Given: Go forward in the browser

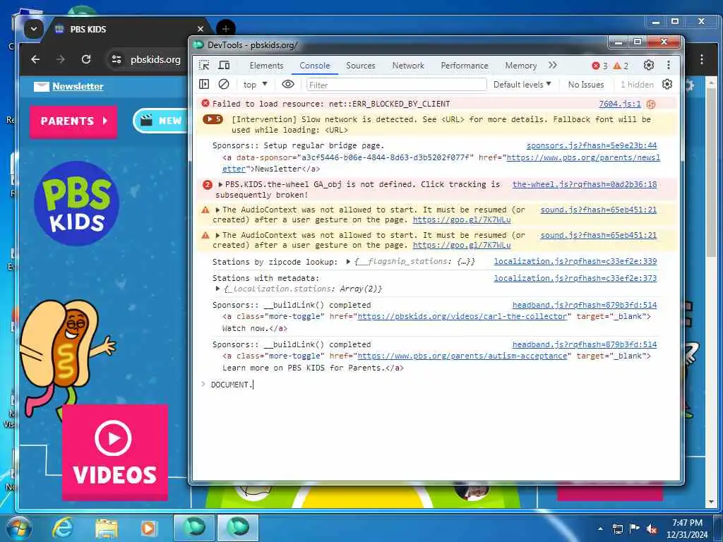Looking at the screenshot, I should tap(61, 59).
